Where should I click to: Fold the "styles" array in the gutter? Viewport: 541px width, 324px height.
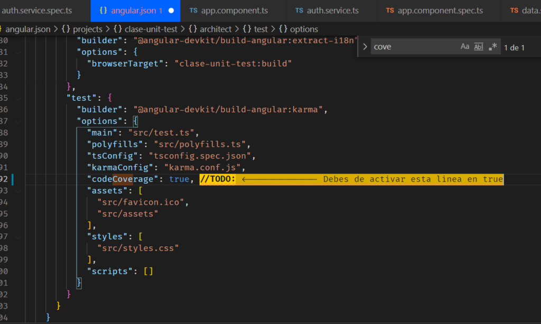tap(18, 236)
